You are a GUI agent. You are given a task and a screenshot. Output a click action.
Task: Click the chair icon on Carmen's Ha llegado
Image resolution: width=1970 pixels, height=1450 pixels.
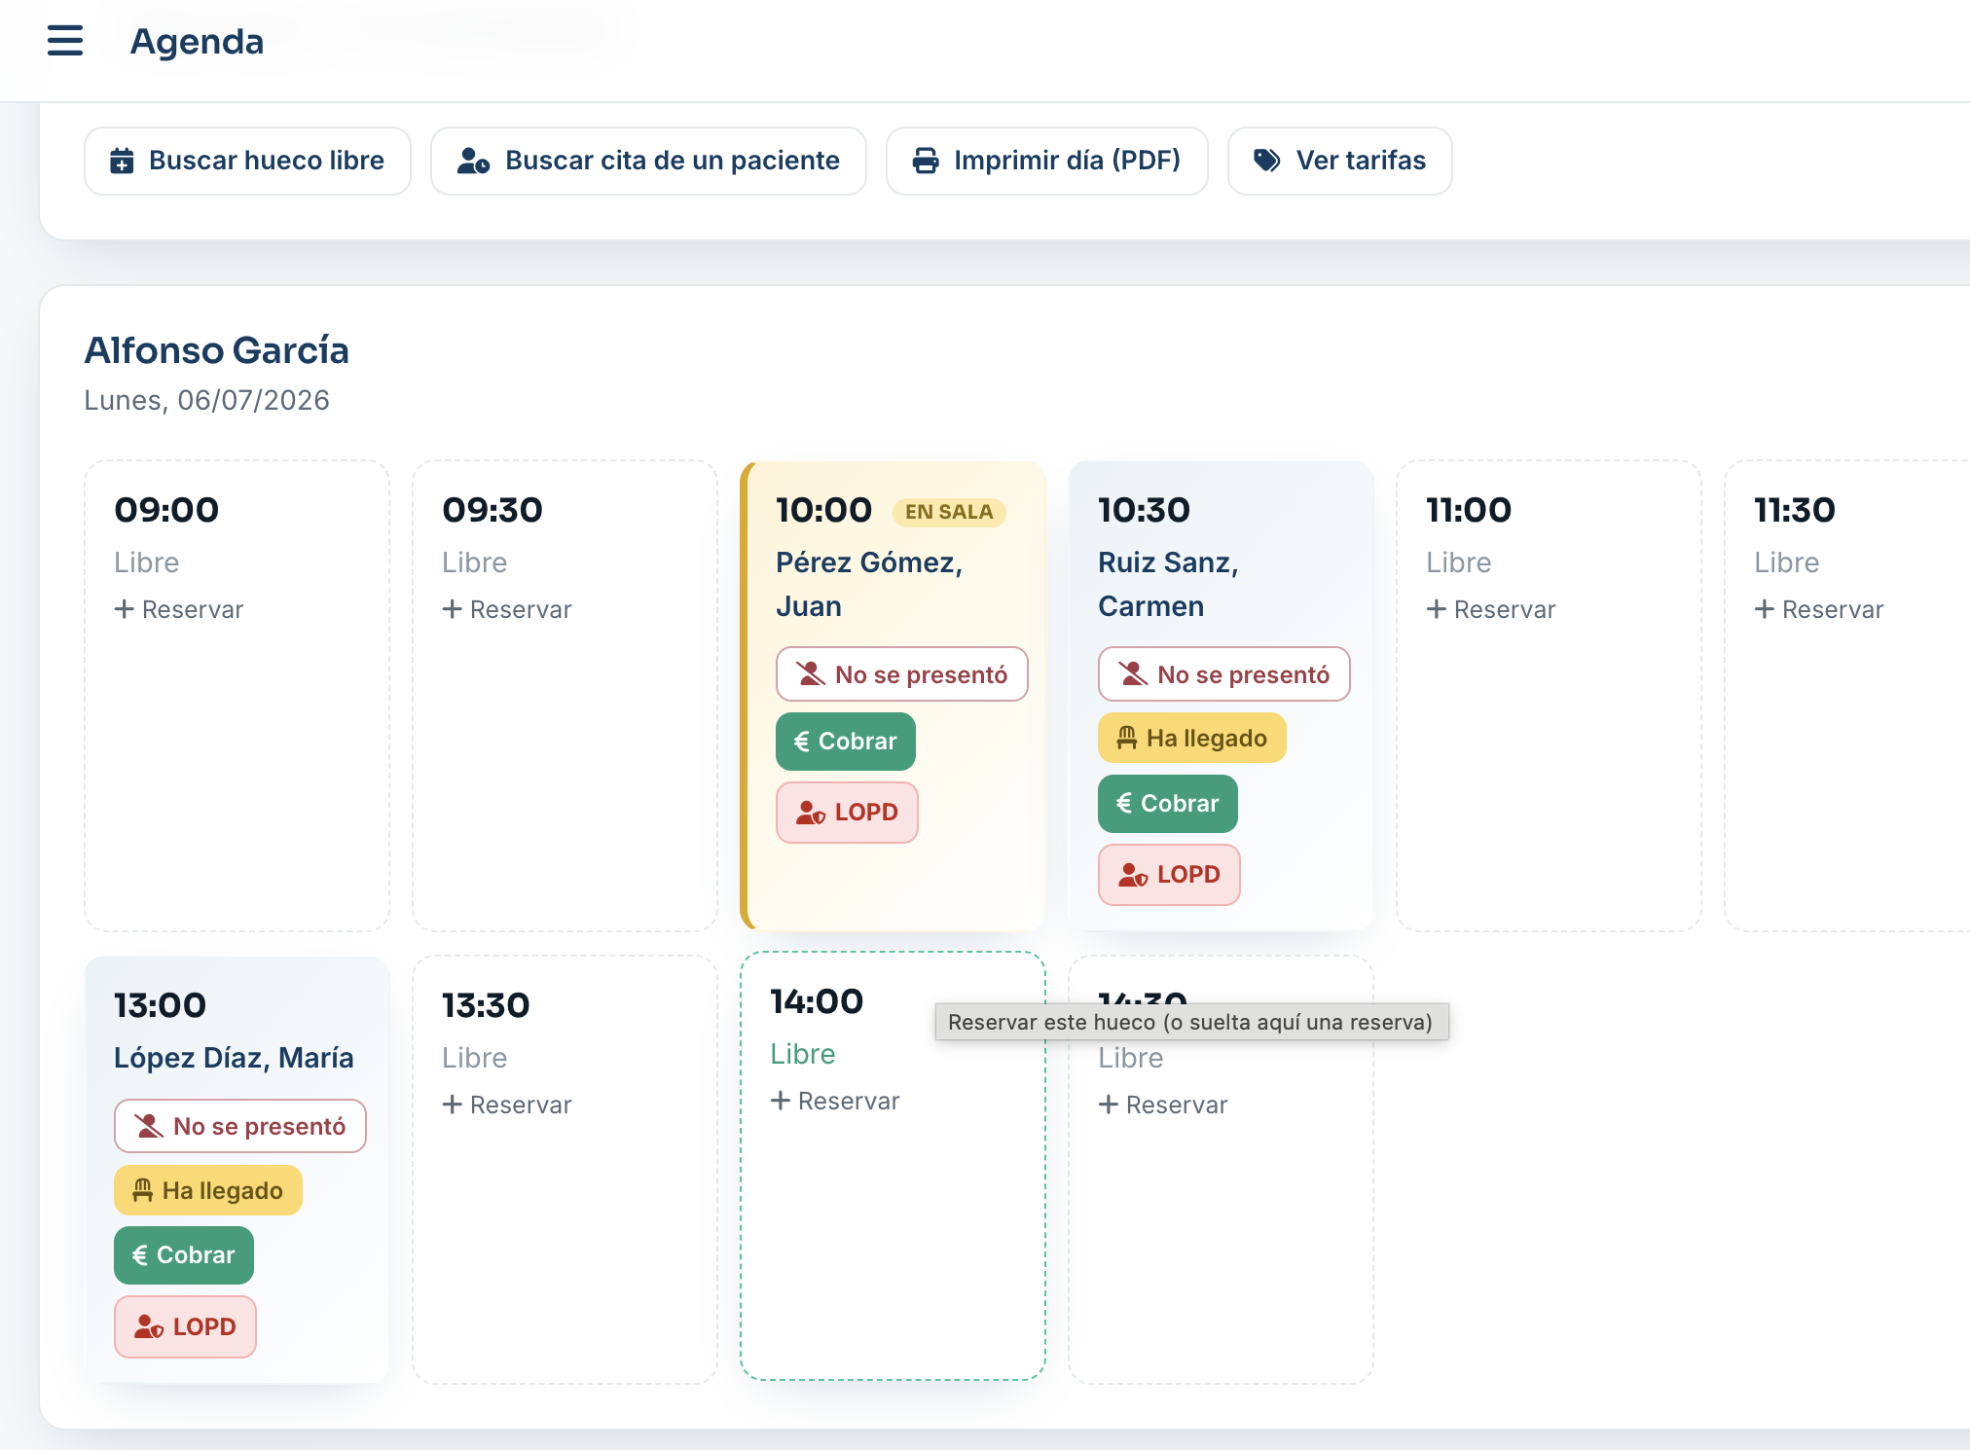click(1126, 739)
